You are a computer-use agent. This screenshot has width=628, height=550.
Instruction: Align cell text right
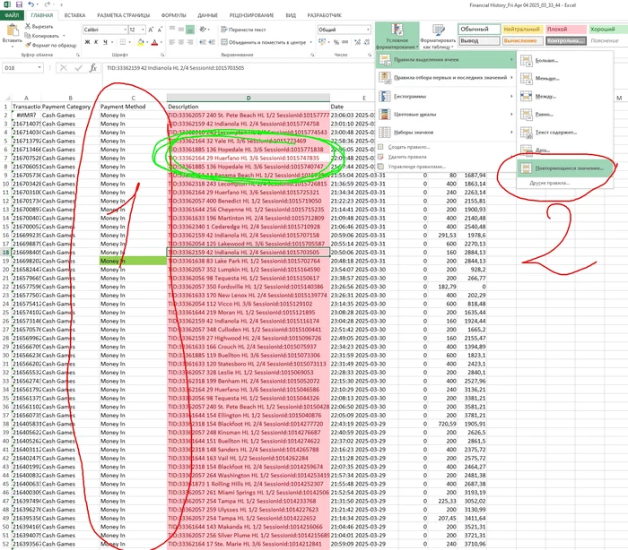[190, 42]
